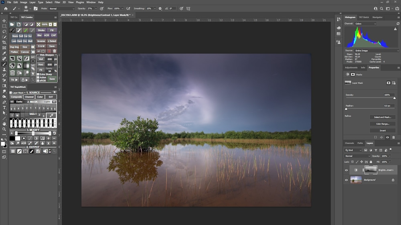This screenshot has height=225, width=401.
Task: Pick the Hand tool in the toolbar
Action: click(x=4, y=124)
